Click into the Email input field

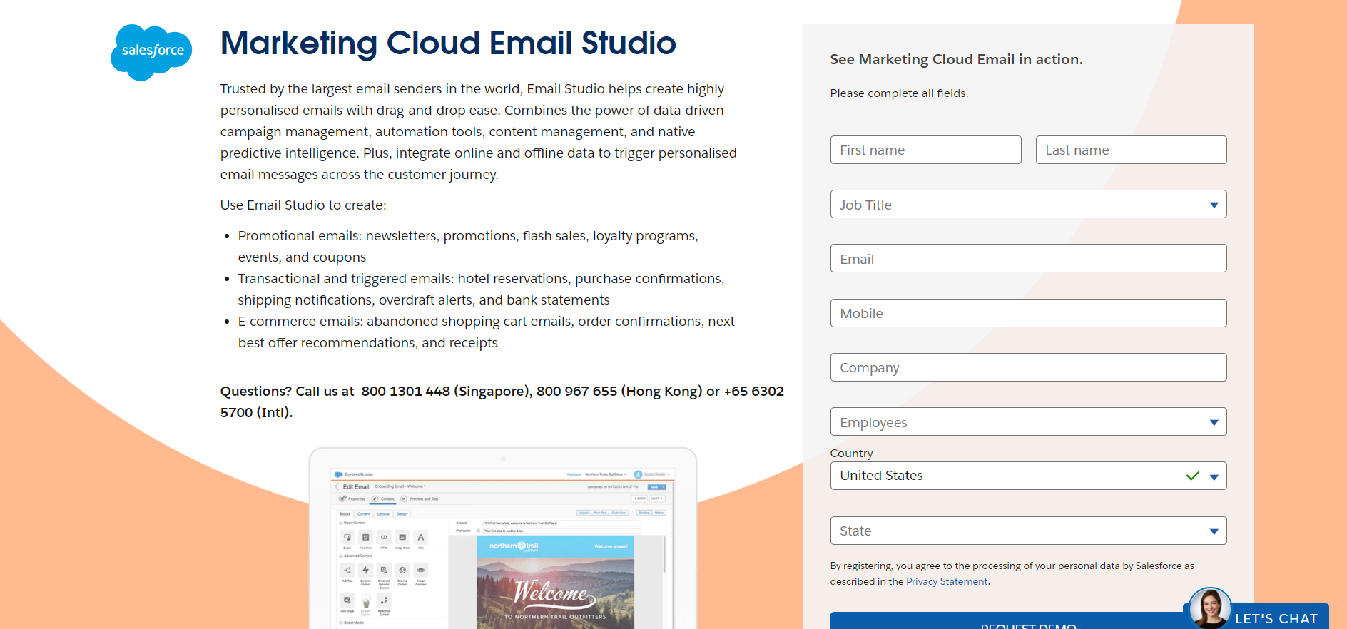(x=1028, y=258)
